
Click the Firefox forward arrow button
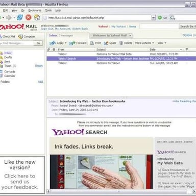click(9, 17)
